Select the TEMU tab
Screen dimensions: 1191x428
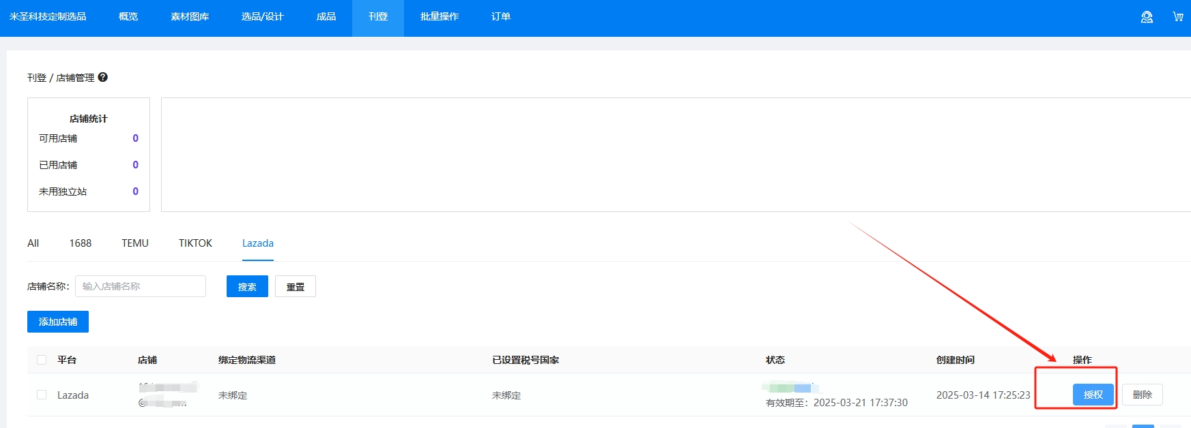(x=135, y=243)
